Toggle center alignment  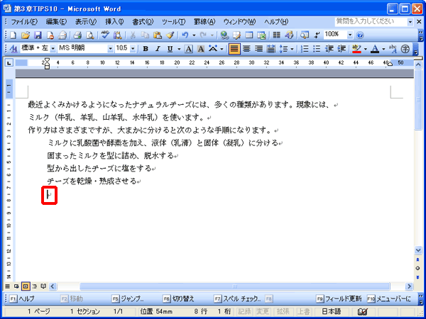(x=246, y=49)
